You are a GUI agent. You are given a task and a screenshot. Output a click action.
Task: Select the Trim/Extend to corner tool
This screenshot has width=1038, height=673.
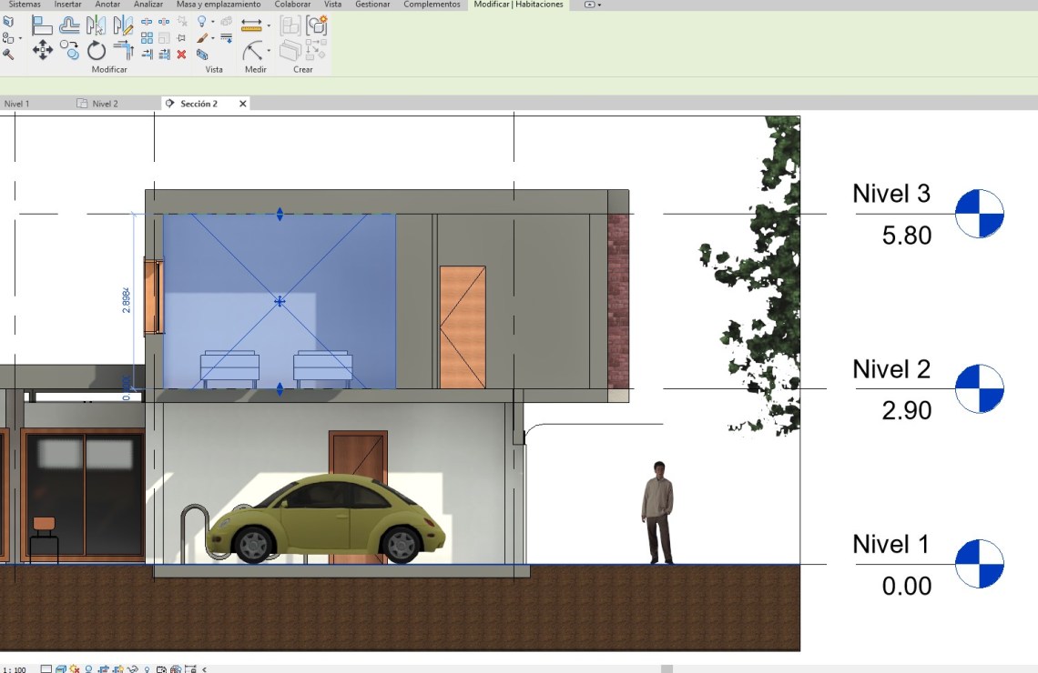pos(123,51)
